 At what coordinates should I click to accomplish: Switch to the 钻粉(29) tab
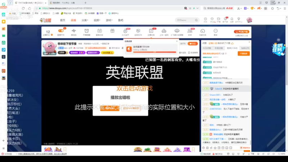(x=245, y=48)
